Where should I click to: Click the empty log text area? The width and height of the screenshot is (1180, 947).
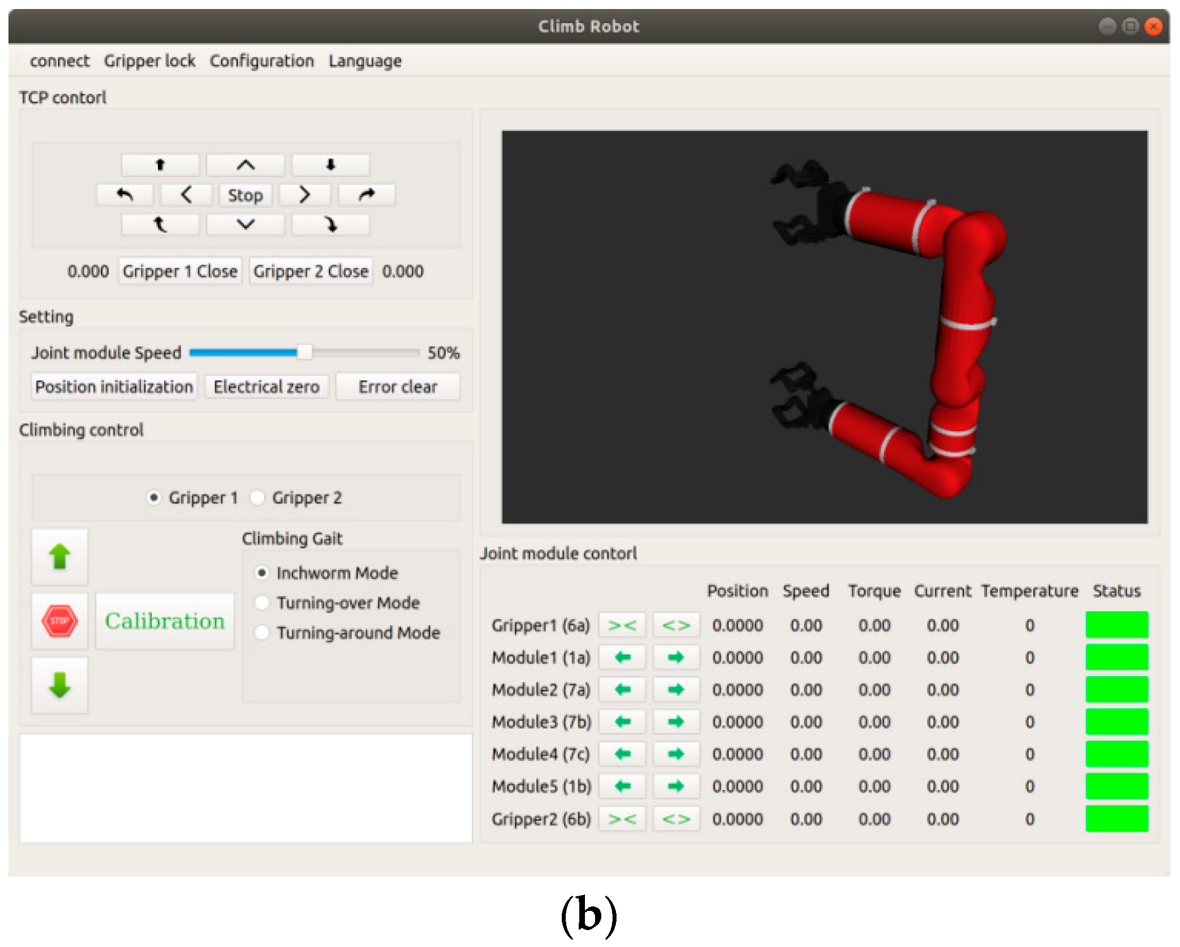[245, 788]
